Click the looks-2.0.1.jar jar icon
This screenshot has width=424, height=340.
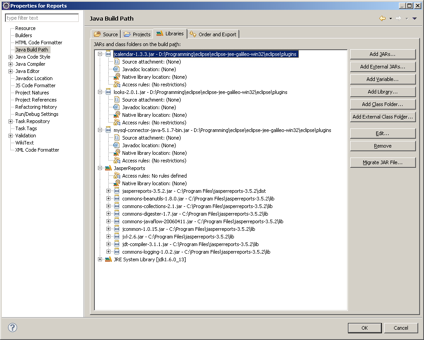(x=108, y=92)
